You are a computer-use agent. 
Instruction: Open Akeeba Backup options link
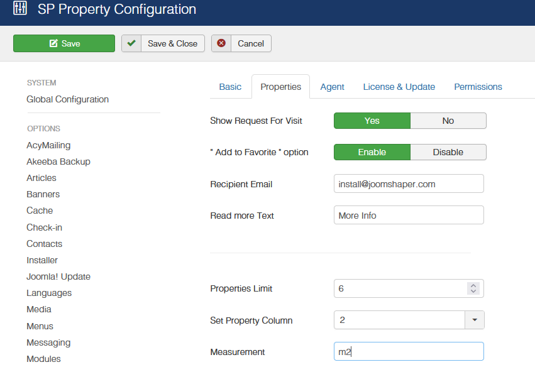[58, 161]
